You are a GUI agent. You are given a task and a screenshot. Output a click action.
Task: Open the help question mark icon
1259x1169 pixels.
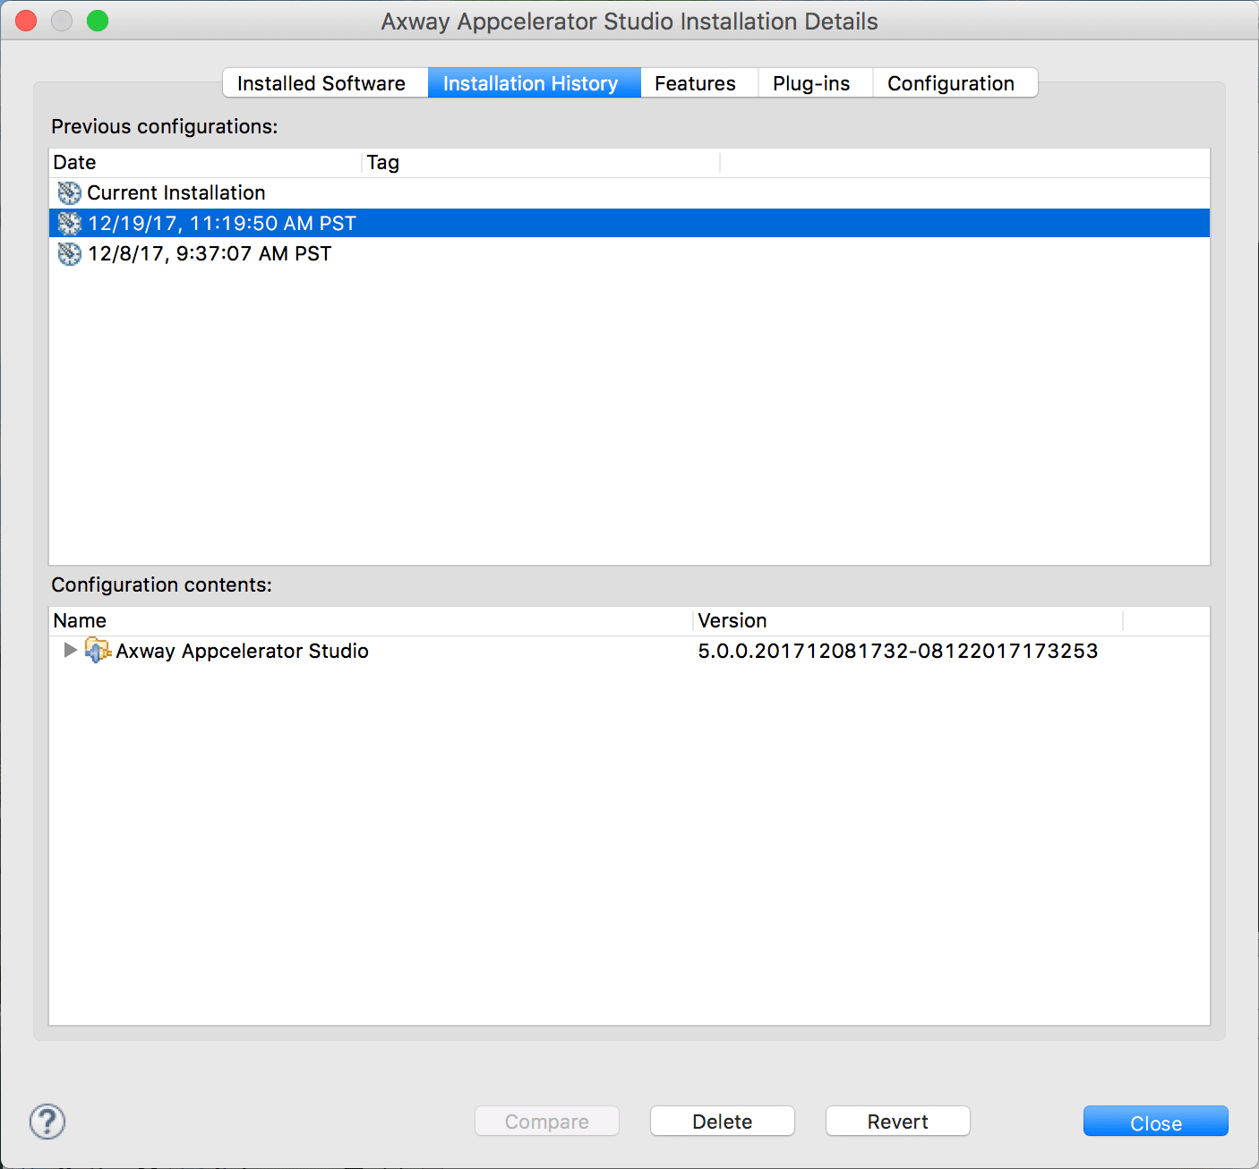click(x=47, y=1122)
